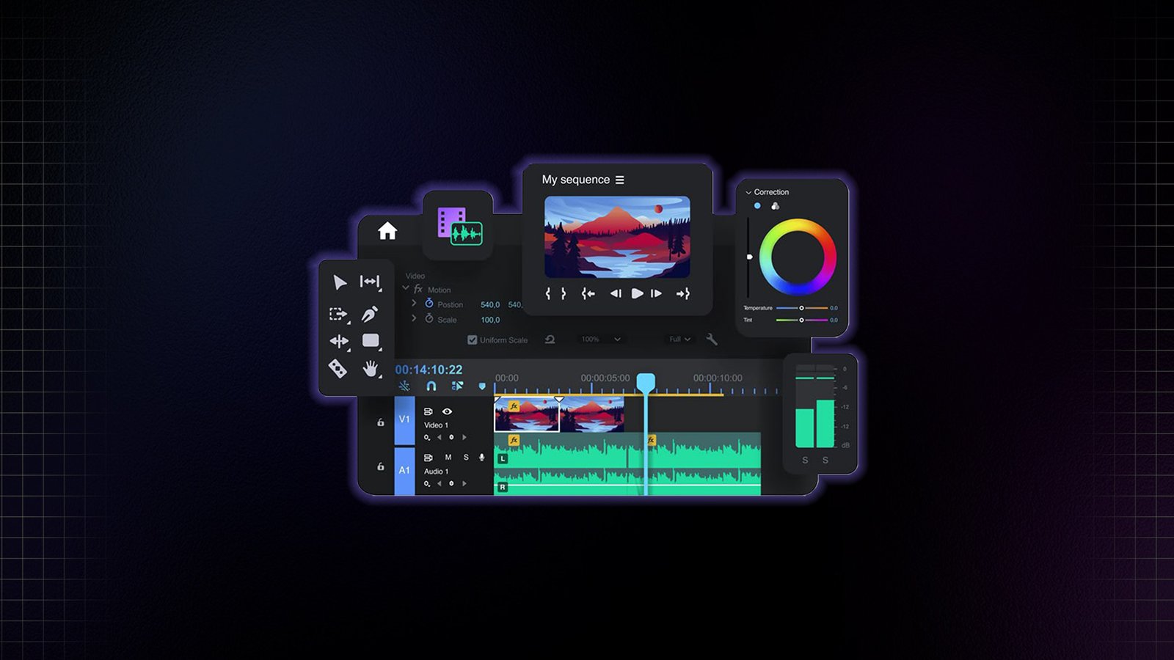Select the three-circles mode in Correction
Viewport: 1174px width, 660px height.
775,206
